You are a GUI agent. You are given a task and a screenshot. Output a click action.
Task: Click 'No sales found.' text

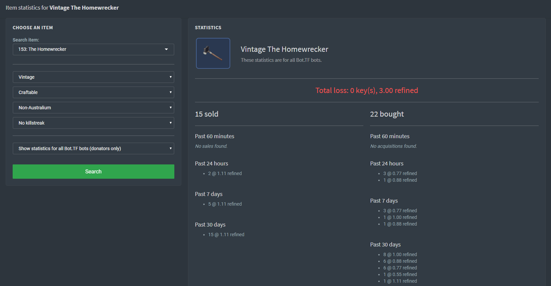coord(211,146)
